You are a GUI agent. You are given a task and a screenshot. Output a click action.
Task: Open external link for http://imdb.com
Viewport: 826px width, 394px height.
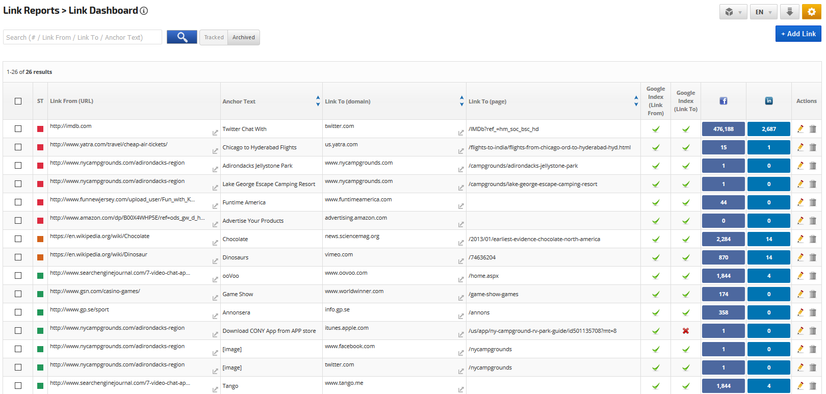215,133
